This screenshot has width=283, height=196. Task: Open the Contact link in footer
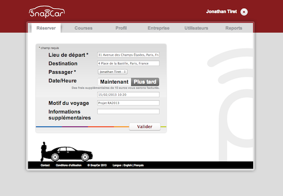[45, 165]
